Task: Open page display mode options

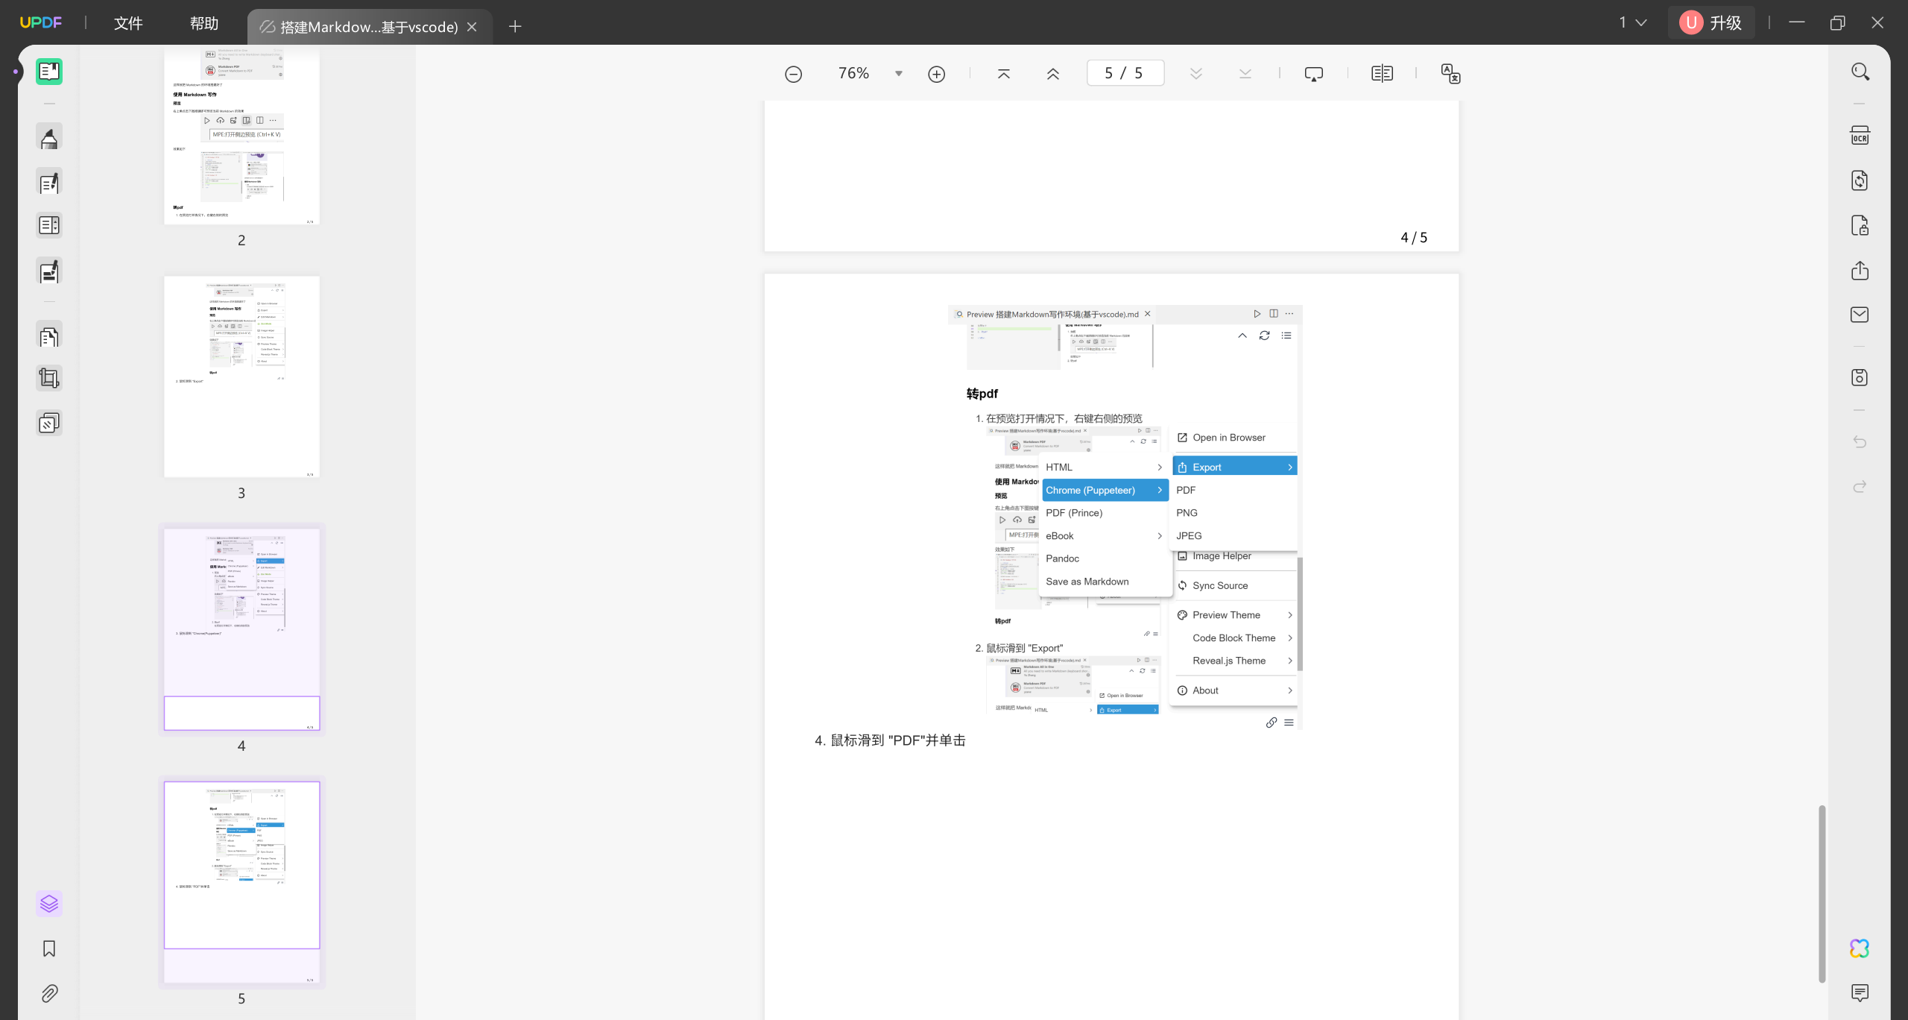Action: click(1382, 74)
